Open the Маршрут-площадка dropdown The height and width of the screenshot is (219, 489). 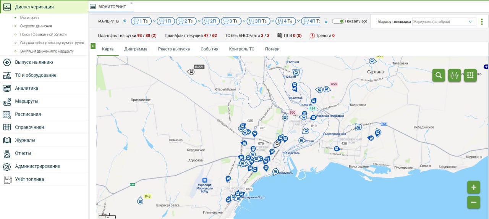[x=444, y=22]
